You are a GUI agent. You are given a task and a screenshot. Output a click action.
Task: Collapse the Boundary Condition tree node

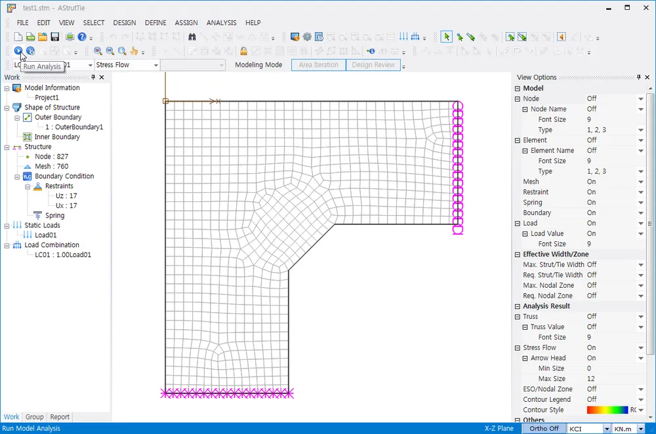pyautogui.click(x=17, y=177)
